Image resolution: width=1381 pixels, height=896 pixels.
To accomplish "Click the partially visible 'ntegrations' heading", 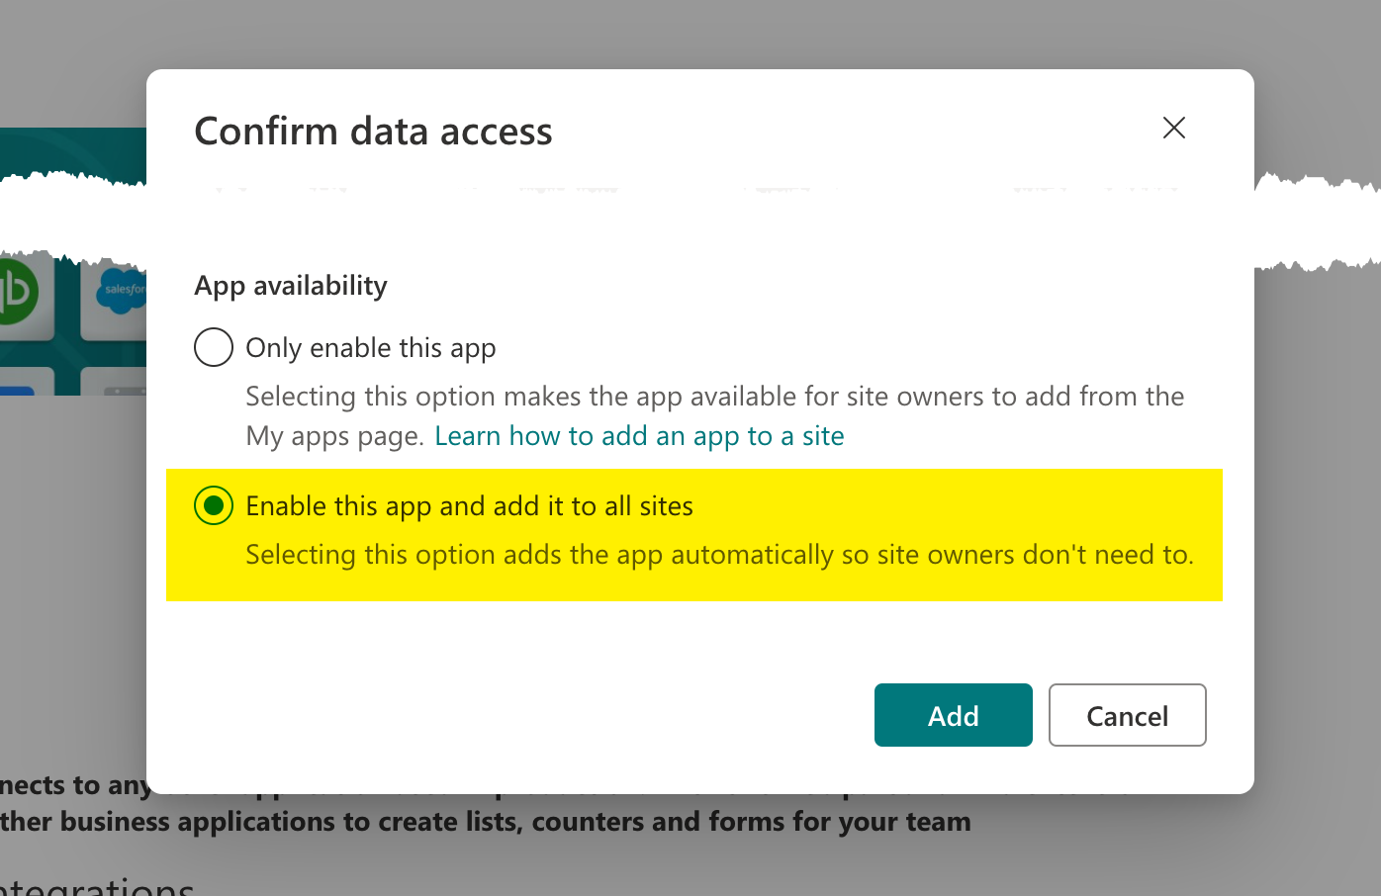I will tap(97, 883).
